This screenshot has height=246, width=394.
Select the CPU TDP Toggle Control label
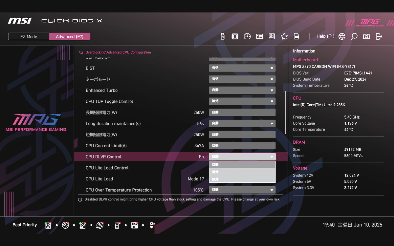109,101
